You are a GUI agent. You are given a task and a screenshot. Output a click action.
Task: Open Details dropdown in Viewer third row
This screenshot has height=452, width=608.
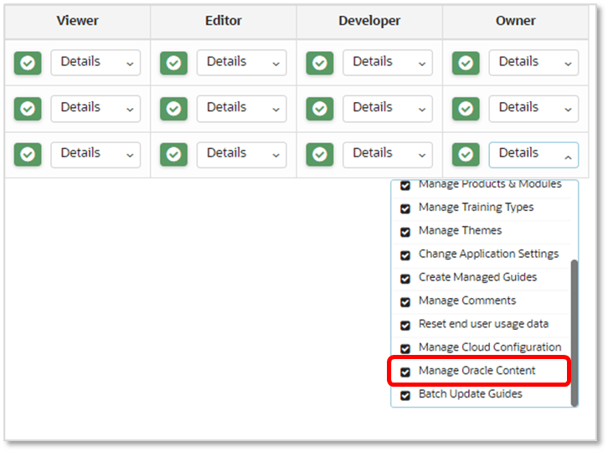[x=95, y=155]
